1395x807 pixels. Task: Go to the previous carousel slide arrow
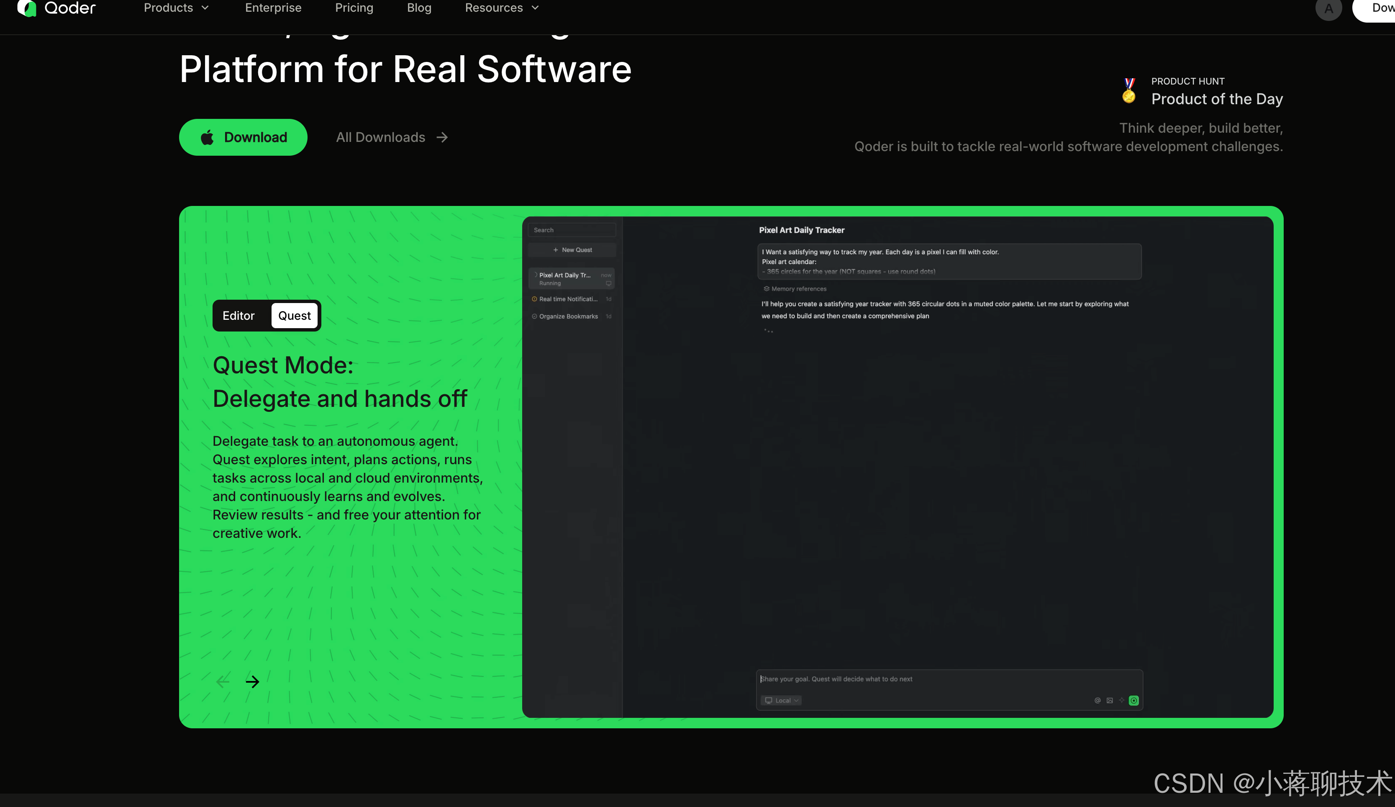[x=223, y=681]
